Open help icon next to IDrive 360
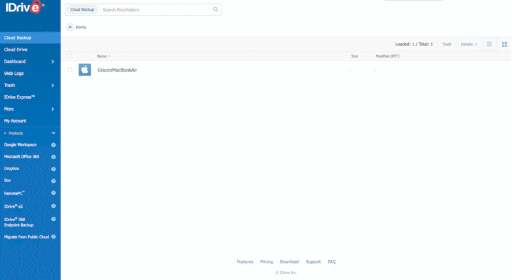The height and width of the screenshot is (280, 512). [54, 219]
